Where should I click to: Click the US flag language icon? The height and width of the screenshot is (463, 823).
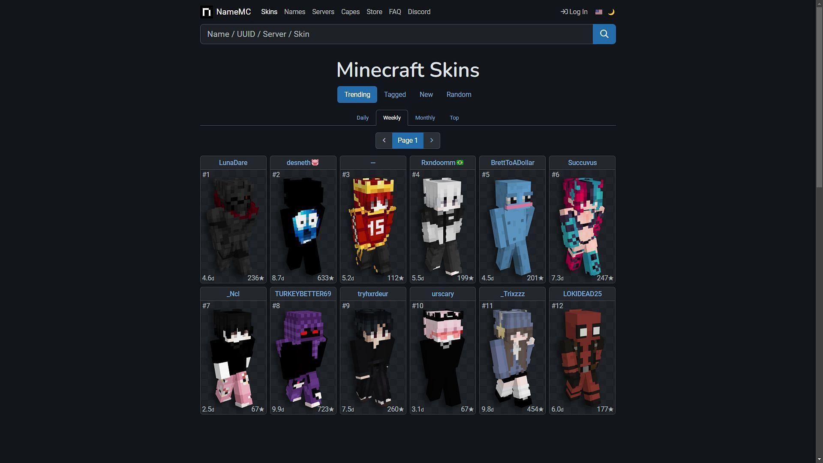point(598,12)
